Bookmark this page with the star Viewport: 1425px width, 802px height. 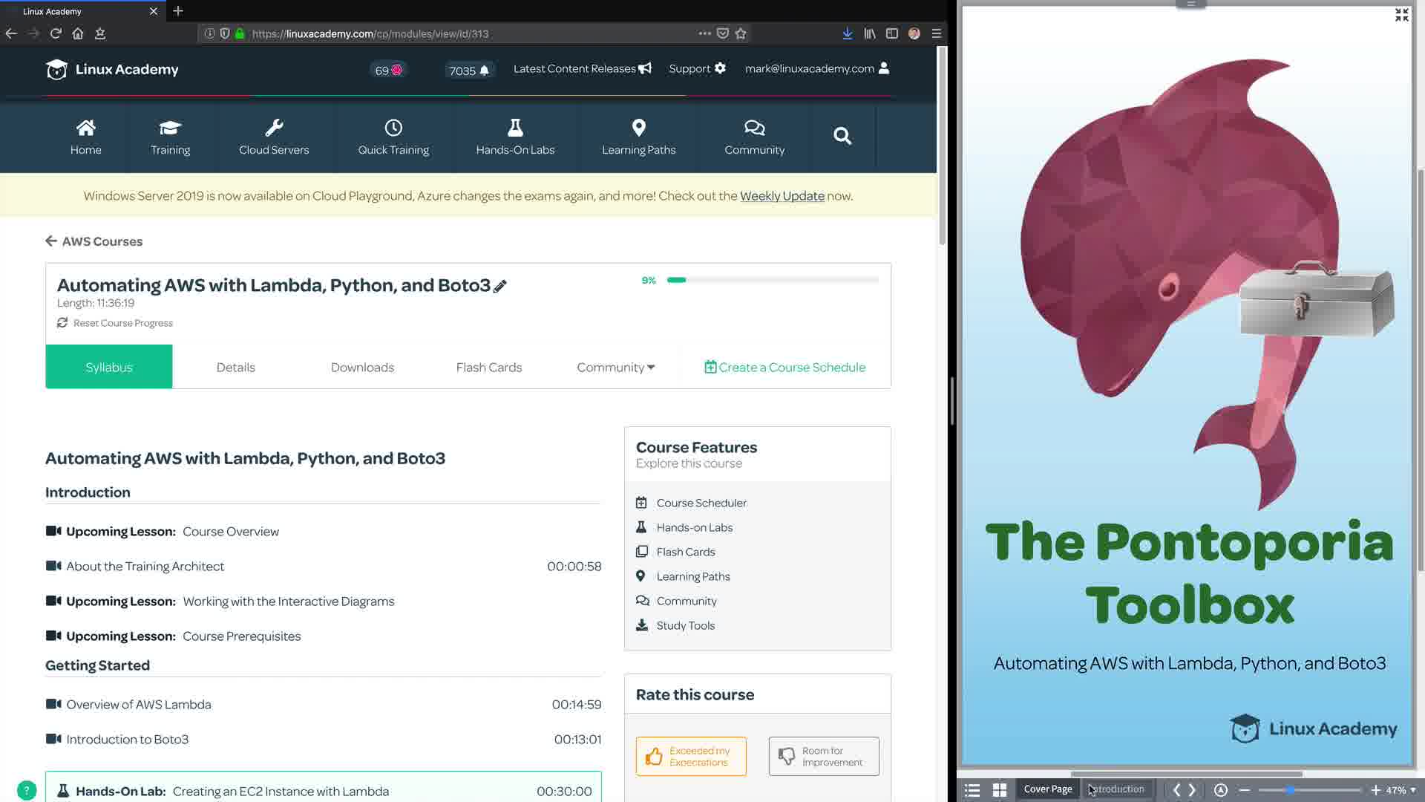[x=741, y=33]
